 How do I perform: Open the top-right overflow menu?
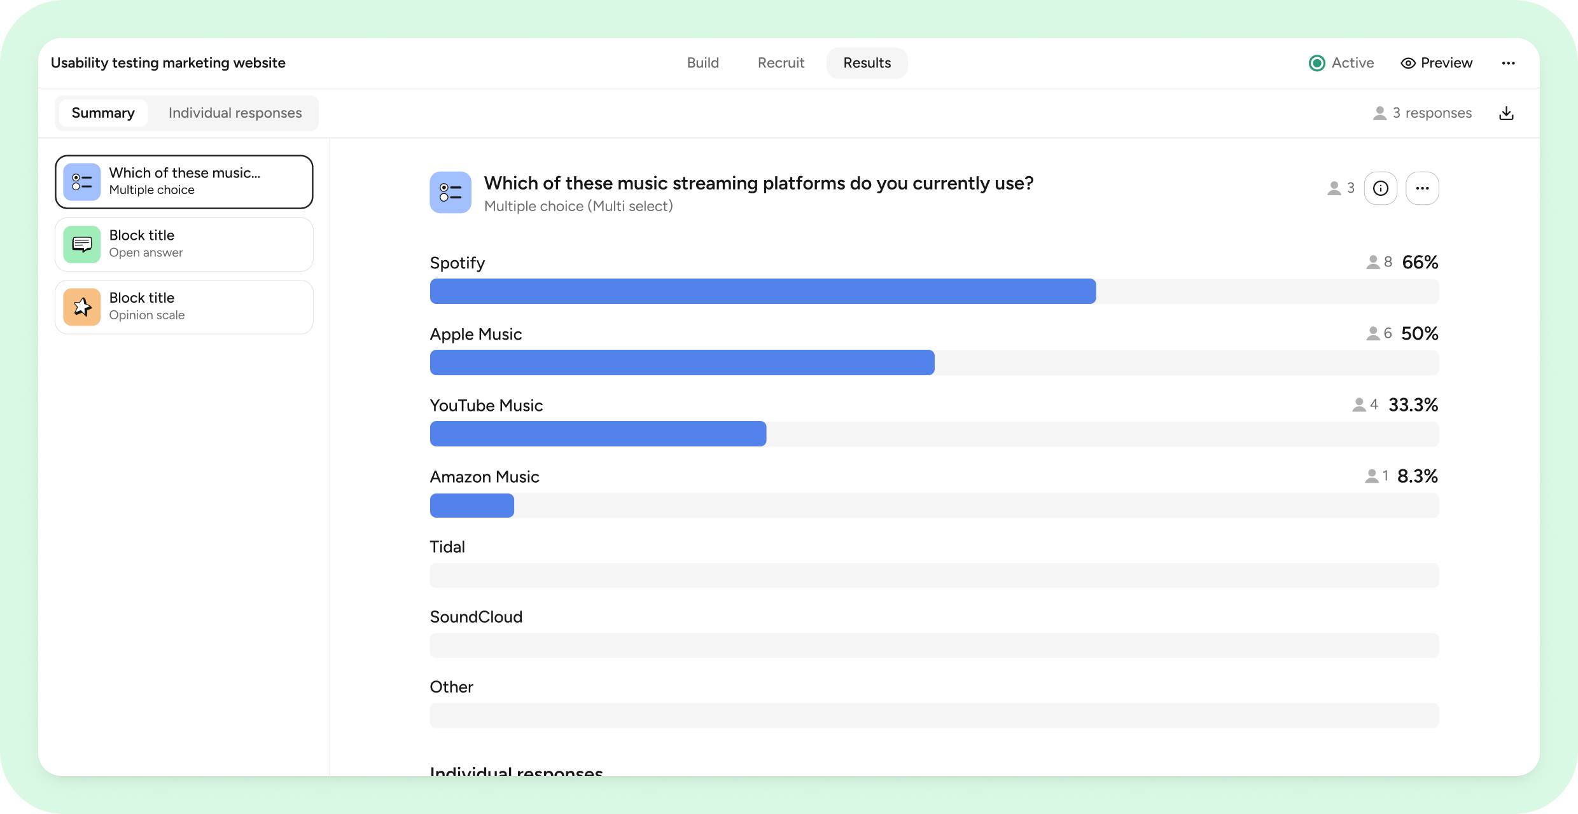coord(1509,62)
